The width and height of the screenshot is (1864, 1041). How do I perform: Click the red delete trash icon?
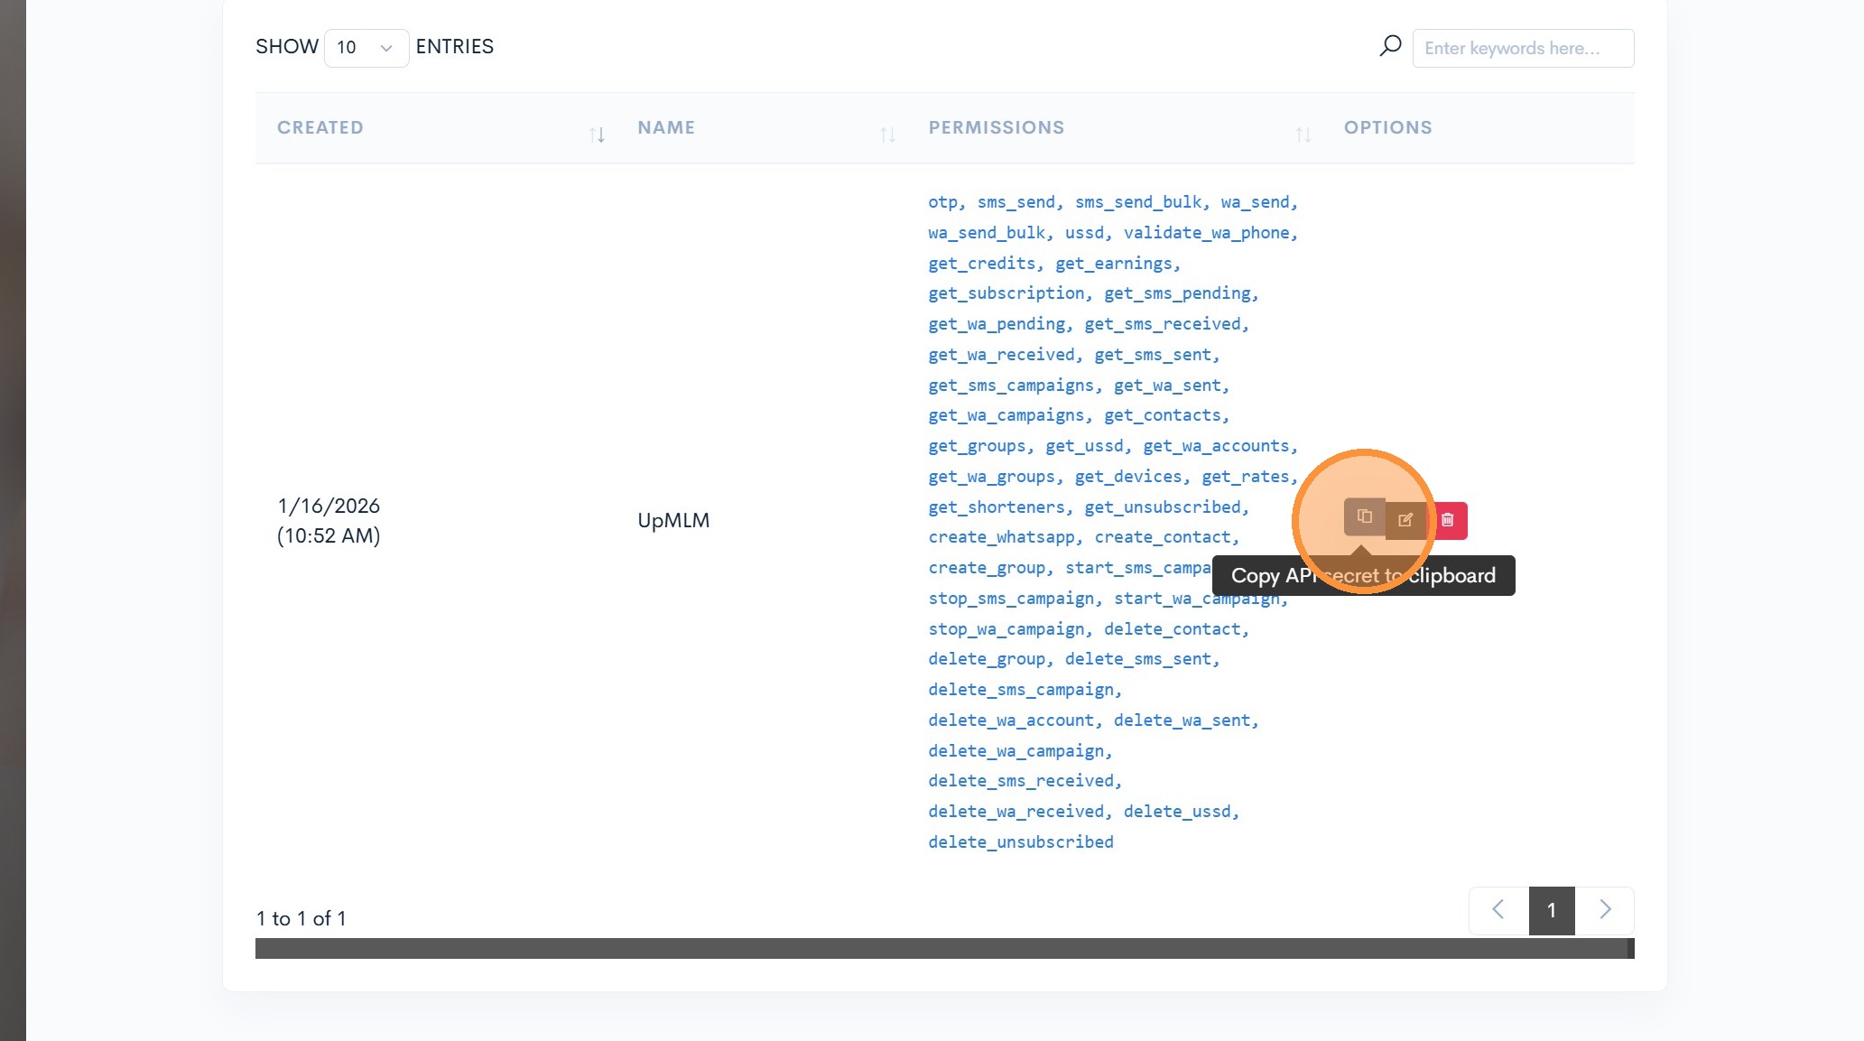pyautogui.click(x=1448, y=520)
